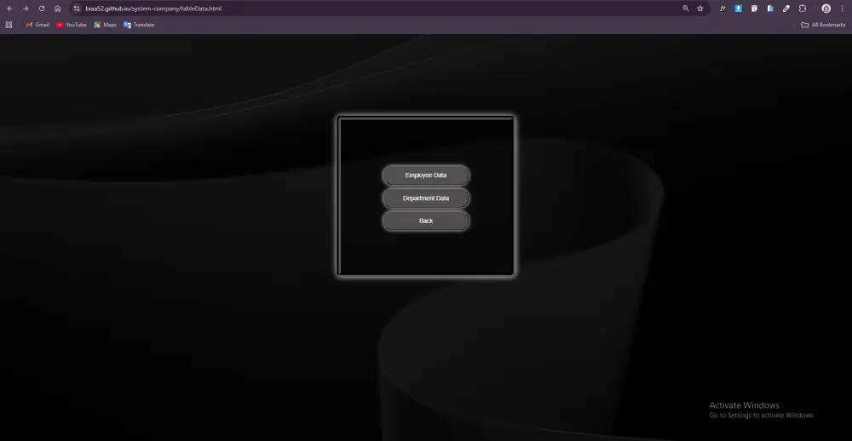The width and height of the screenshot is (852, 441).
Task: Open the white shield-shaped extension icon
Action: tap(754, 9)
